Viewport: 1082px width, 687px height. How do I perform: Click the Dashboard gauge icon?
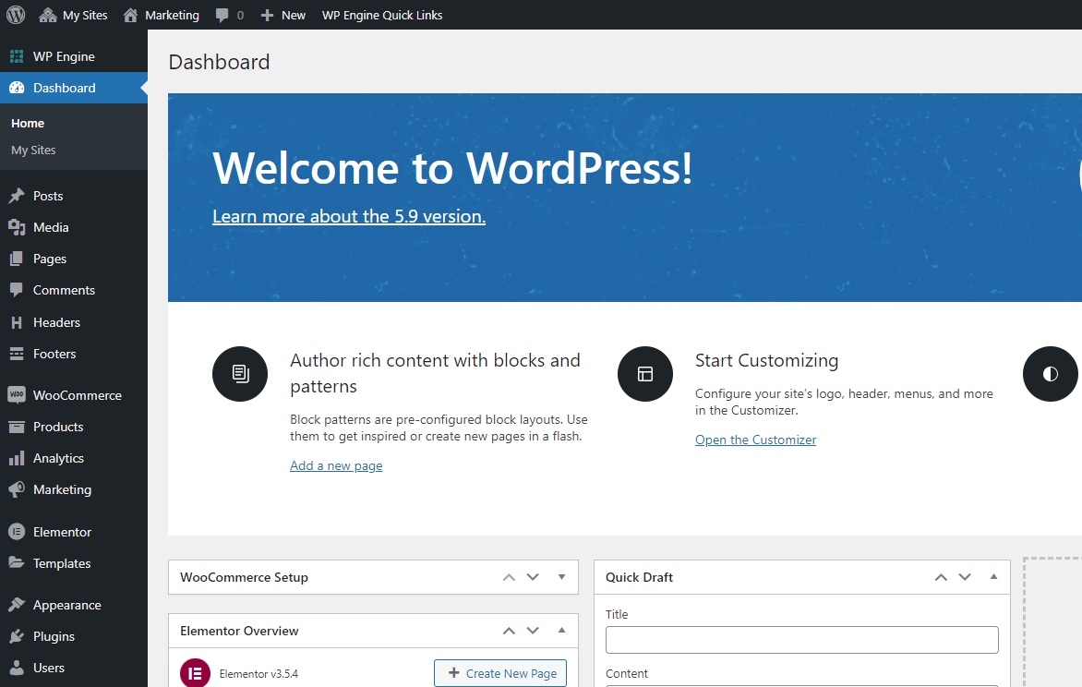click(x=17, y=88)
